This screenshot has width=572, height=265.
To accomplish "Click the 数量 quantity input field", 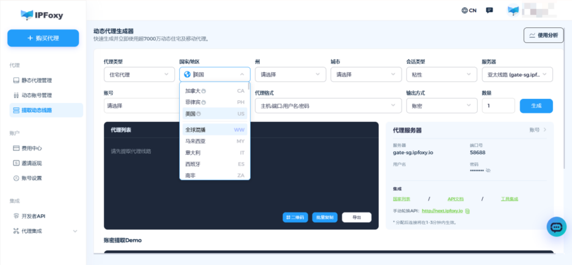I will (x=498, y=106).
